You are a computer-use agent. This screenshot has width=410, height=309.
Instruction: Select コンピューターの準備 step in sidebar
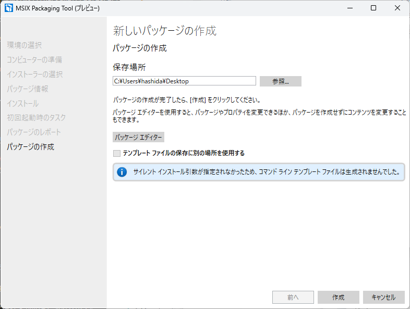click(34, 60)
